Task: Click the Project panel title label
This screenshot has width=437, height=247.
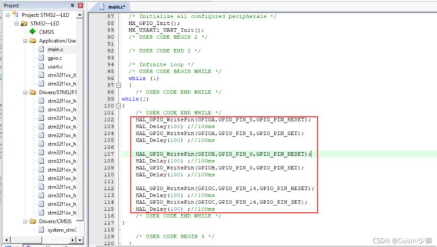Action: click(11, 5)
